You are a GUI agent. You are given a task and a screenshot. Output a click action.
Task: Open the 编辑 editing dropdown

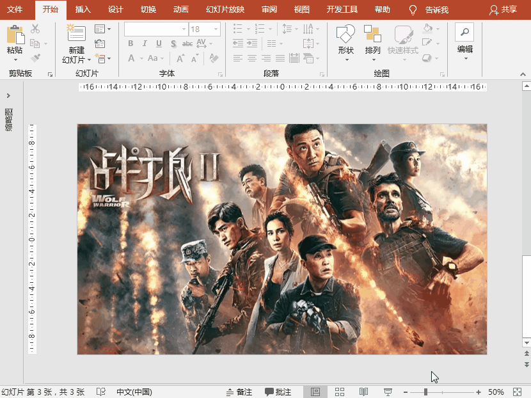466,59
